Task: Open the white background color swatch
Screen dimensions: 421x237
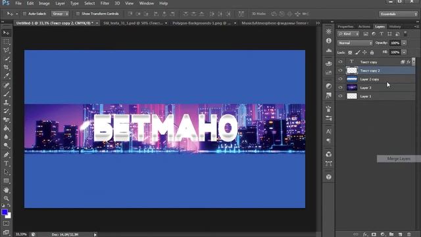Action: [x=9, y=216]
